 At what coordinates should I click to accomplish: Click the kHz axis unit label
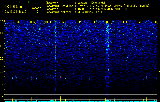(x=2, y=21)
